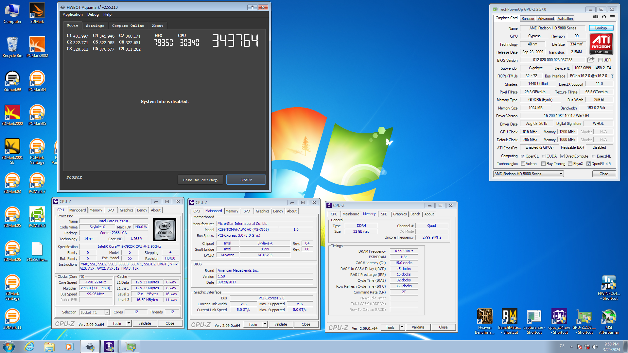Click Save to desktop in Aquamark
This screenshot has height=353, width=628.
tap(200, 180)
